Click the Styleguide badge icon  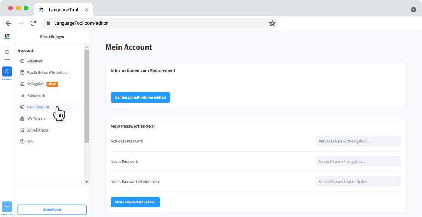22,84
